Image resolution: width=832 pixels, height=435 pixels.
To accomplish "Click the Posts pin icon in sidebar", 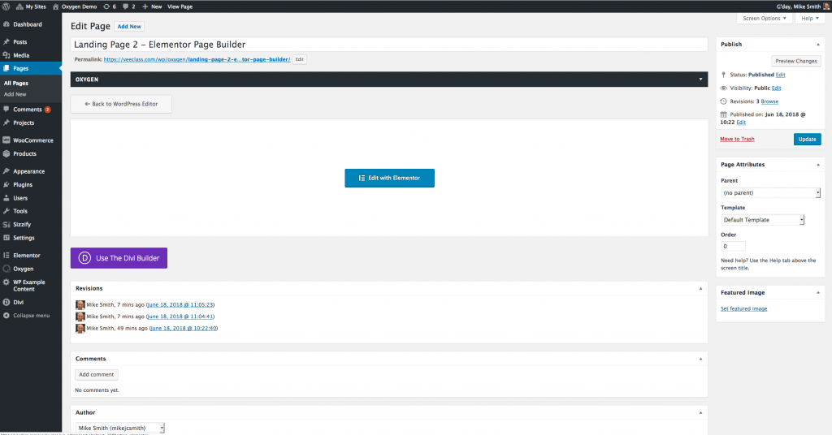I will 6,42.
